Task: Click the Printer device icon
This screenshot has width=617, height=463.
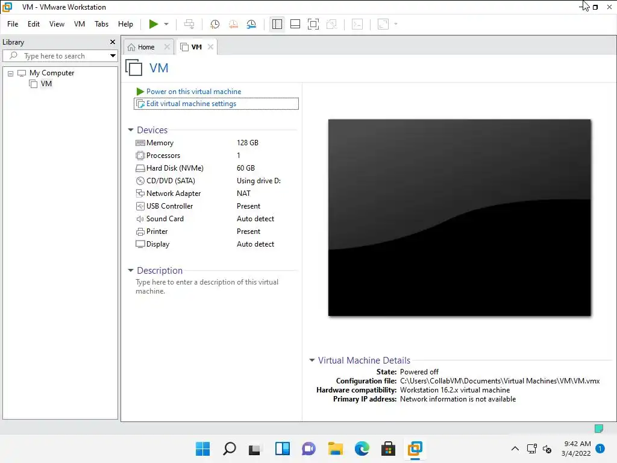Action: click(x=140, y=231)
